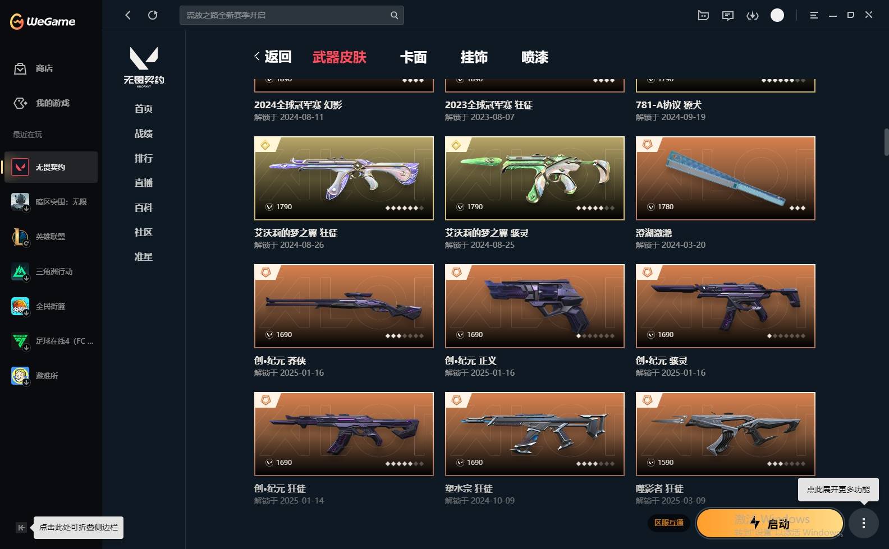Click the user avatar circle
The image size is (889, 549).
[777, 15]
